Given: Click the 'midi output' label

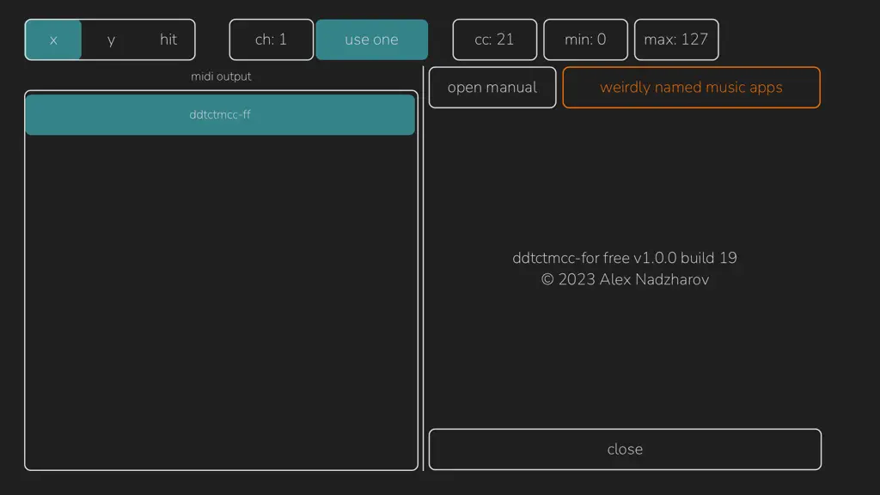Looking at the screenshot, I should pyautogui.click(x=221, y=76).
